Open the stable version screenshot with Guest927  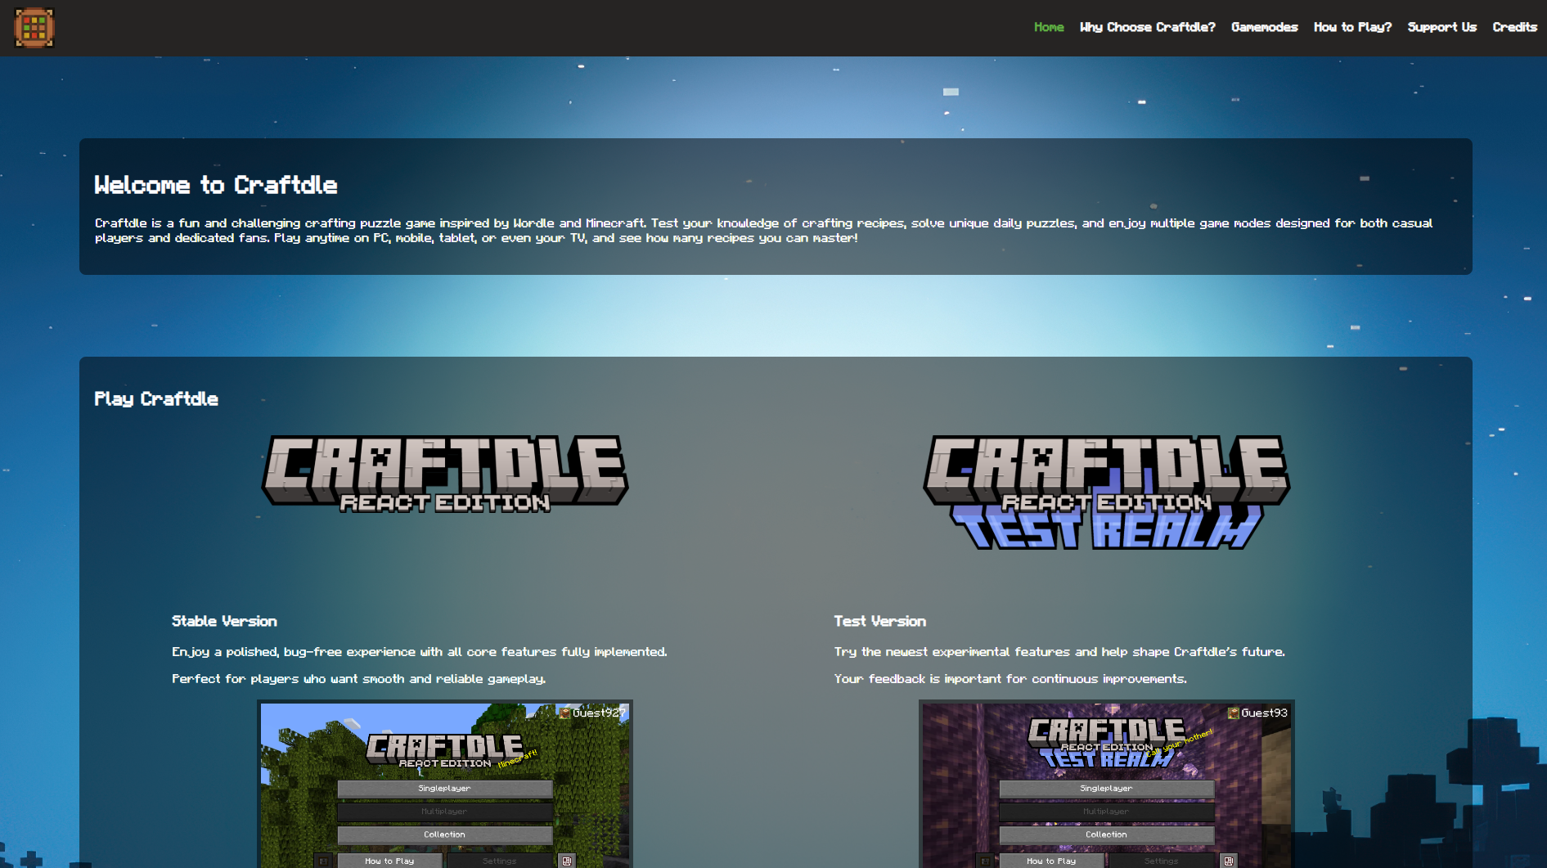tap(445, 784)
